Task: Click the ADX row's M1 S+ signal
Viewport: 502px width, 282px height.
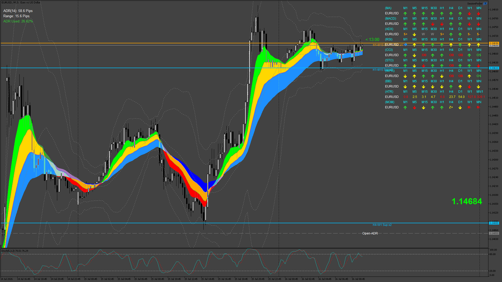Action: pyautogui.click(x=405, y=34)
